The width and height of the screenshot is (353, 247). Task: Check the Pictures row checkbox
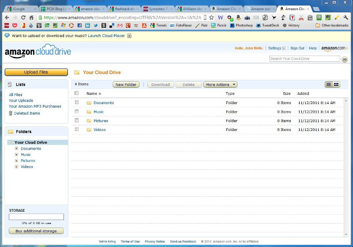(x=76, y=120)
